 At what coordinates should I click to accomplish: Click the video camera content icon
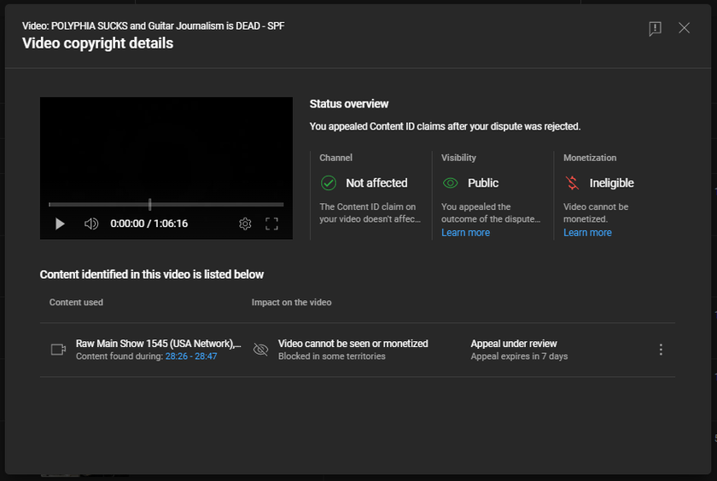coord(58,350)
